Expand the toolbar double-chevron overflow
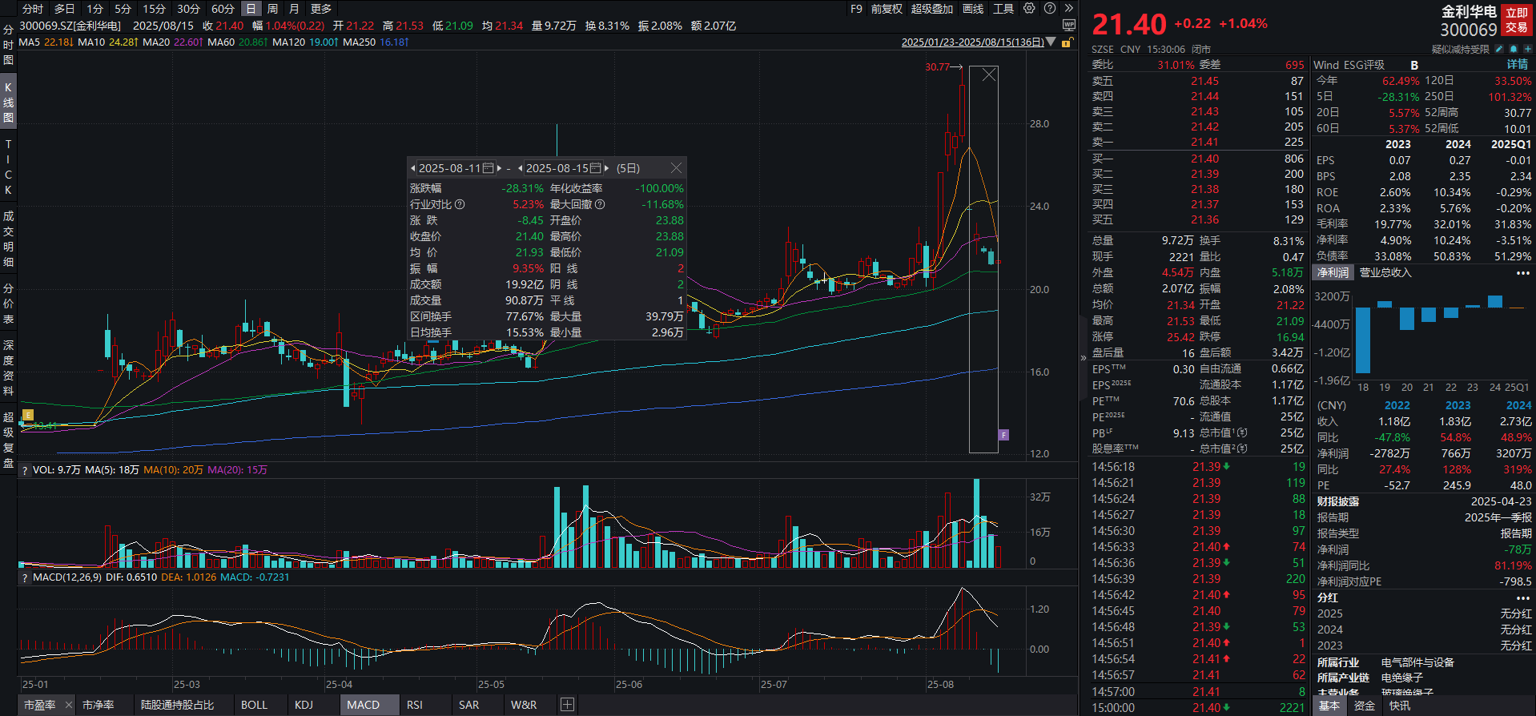 point(1068,9)
